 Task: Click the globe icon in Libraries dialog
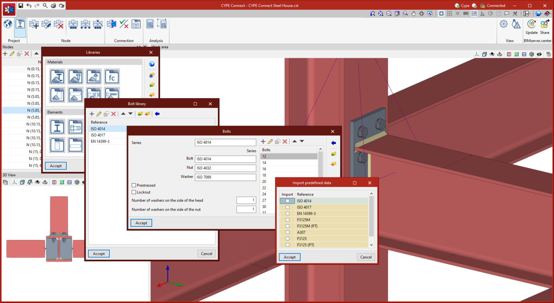coord(152,64)
